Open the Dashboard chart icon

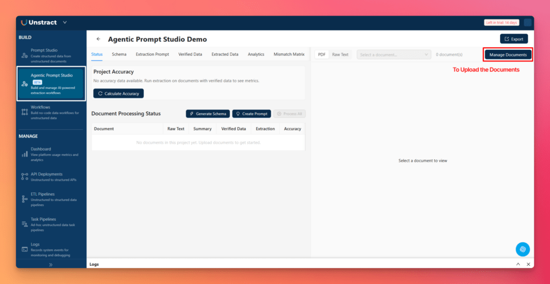coord(25,154)
